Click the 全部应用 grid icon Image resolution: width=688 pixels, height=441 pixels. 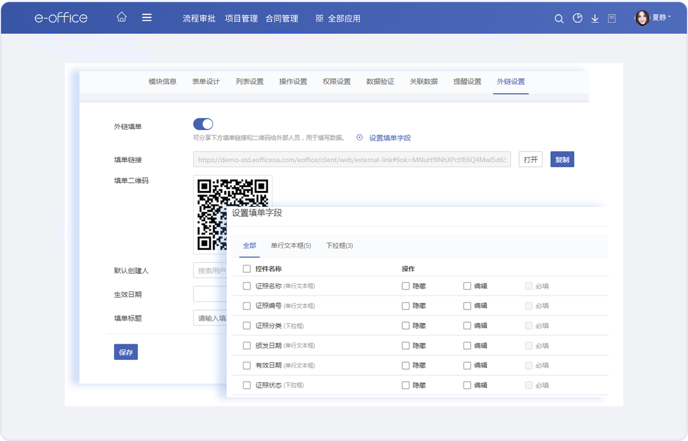319,18
